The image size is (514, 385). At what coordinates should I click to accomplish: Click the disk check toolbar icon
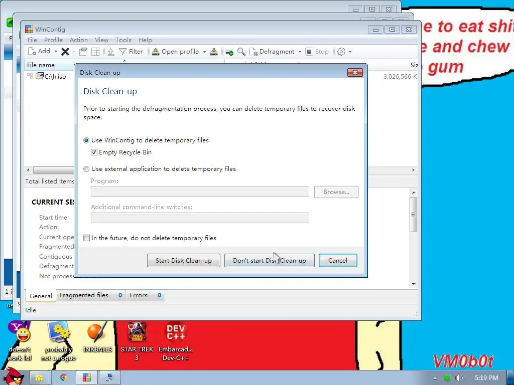point(229,52)
